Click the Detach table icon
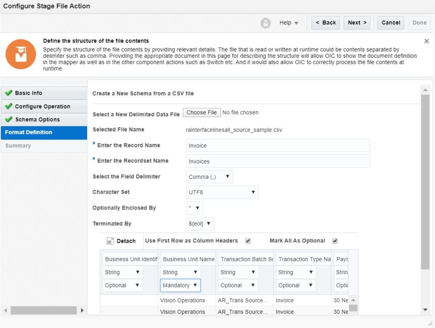 [110, 241]
